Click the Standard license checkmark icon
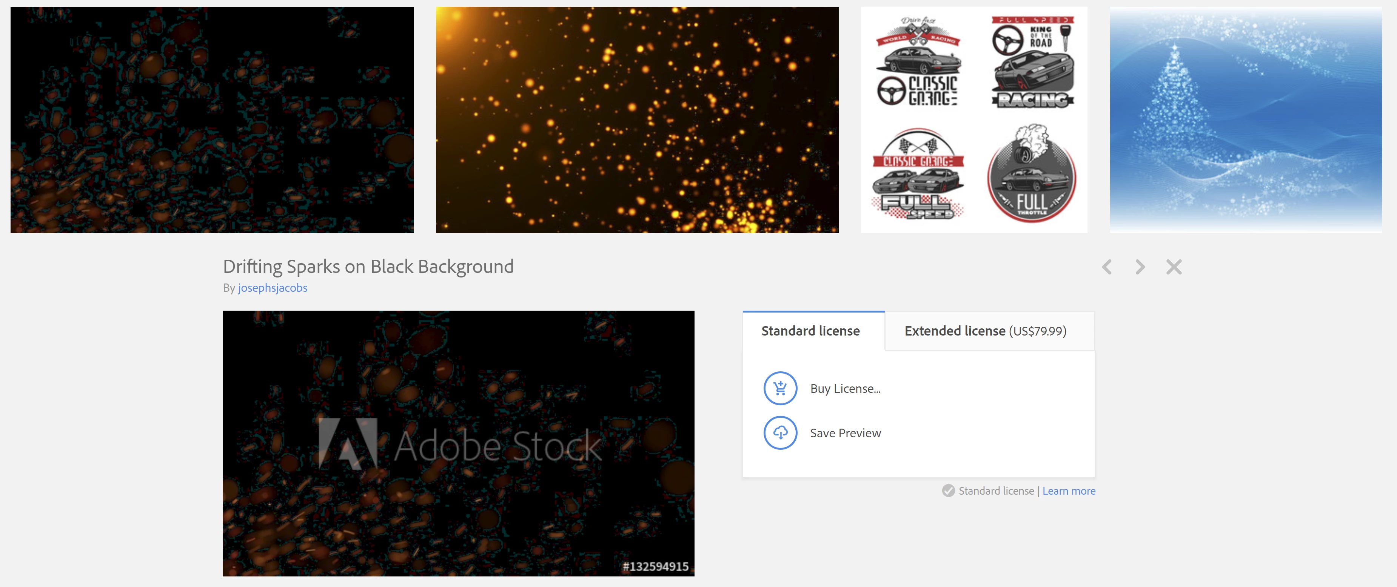 (x=948, y=490)
